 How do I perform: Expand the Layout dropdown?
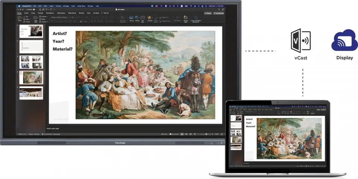pyautogui.click(x=44, y=17)
